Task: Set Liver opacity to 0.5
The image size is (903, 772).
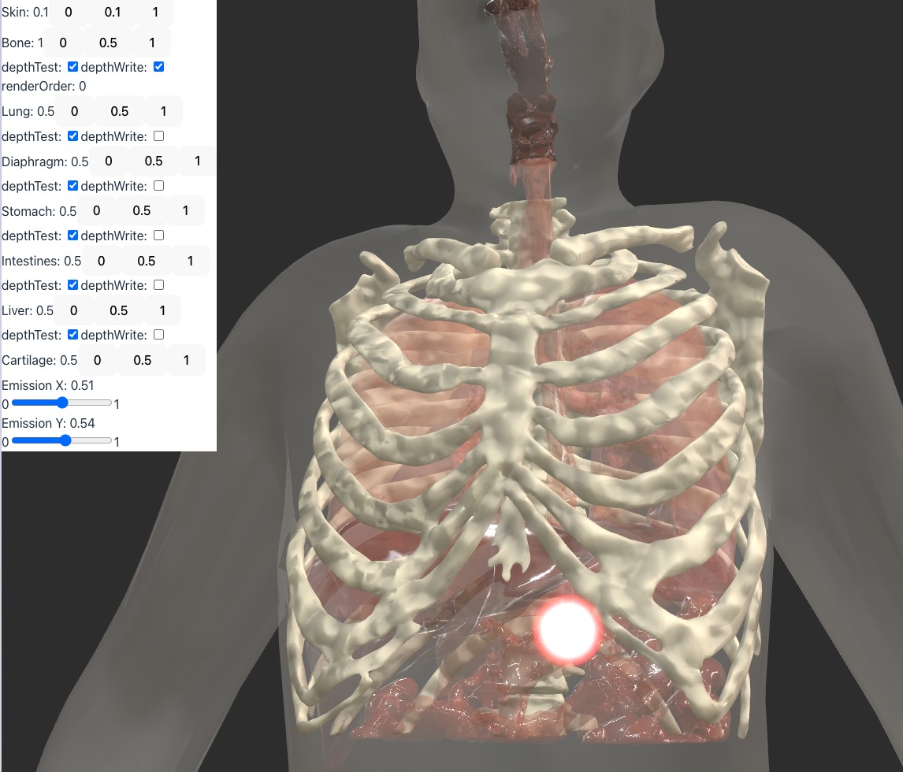Action: (x=119, y=310)
